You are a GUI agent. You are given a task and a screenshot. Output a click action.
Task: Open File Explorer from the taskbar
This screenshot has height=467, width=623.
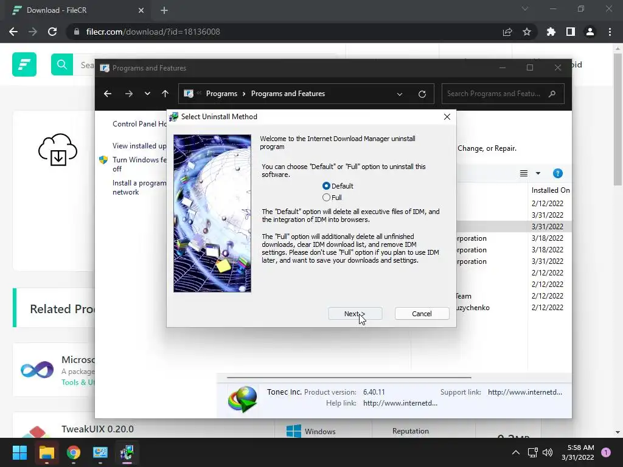46,452
